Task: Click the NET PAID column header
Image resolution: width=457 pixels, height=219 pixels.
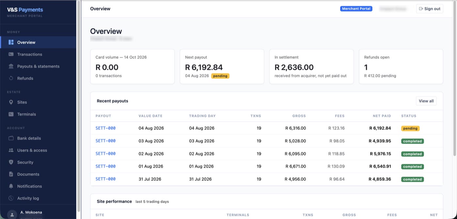Action: point(382,116)
